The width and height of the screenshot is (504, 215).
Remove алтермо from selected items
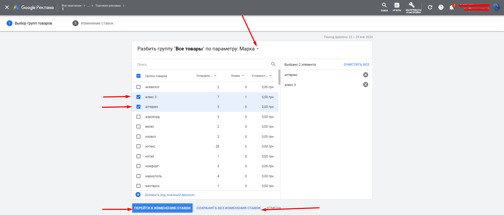[x=365, y=75]
